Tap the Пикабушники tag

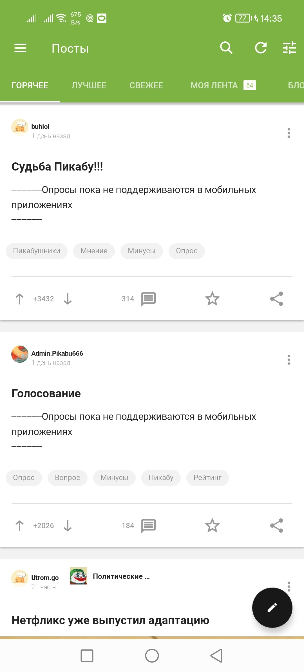[37, 251]
